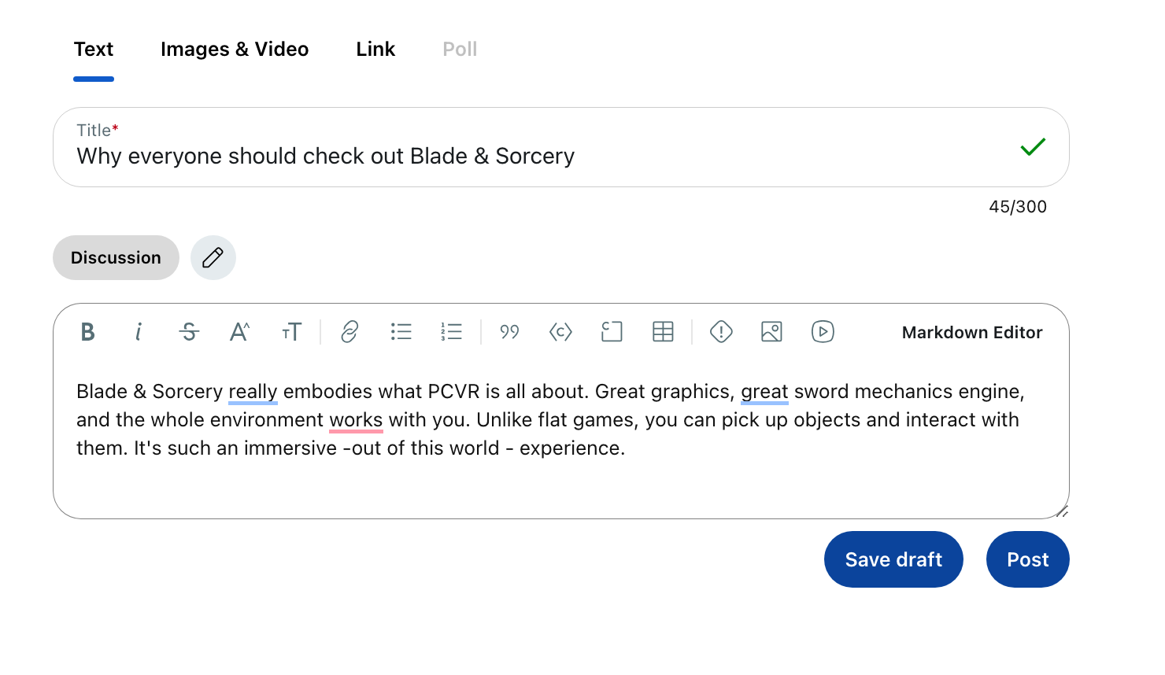The image size is (1165, 675).
Task: Switch to Markdown Editor
Action: pos(971,333)
